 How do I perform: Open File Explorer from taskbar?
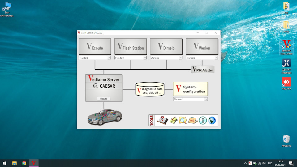15,163
